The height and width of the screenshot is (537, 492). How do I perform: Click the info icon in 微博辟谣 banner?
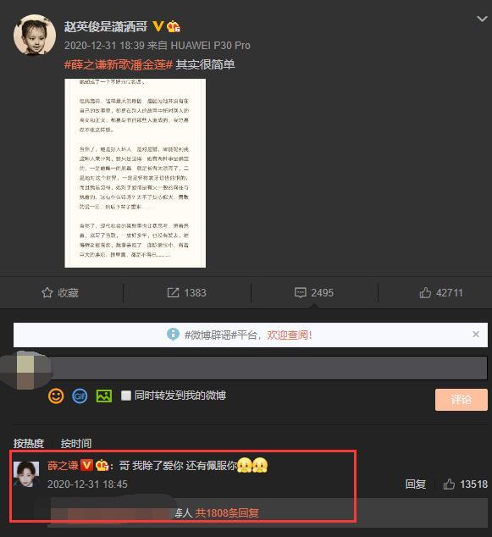pyautogui.click(x=173, y=335)
